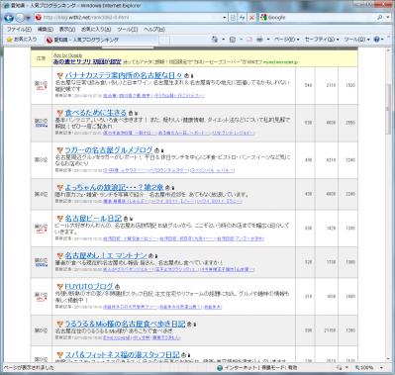The image size is (395, 375).
Task: Open blog スパ＆フィットネス福の湯スタッフ日記
Action: pyautogui.click(x=122, y=355)
